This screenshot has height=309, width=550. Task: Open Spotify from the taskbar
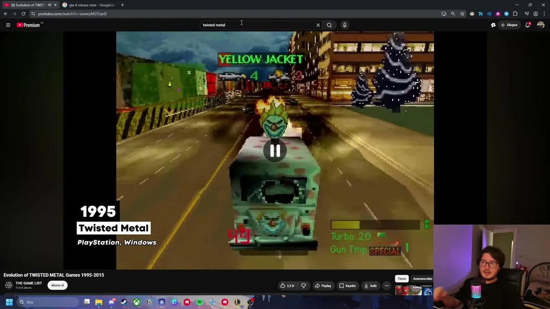pyautogui.click(x=200, y=302)
